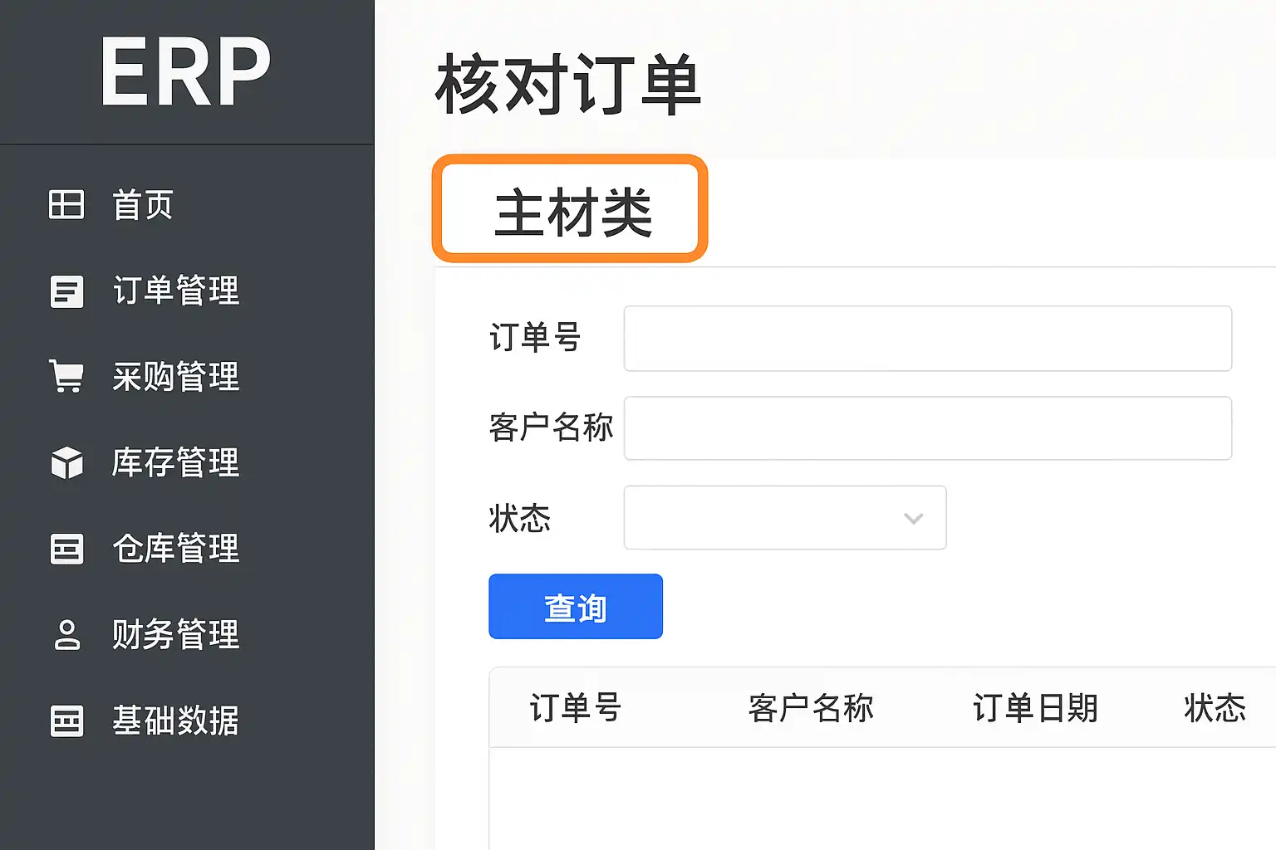Navigate to 财务管理 section
This screenshot has height=850, width=1276.
tap(175, 635)
